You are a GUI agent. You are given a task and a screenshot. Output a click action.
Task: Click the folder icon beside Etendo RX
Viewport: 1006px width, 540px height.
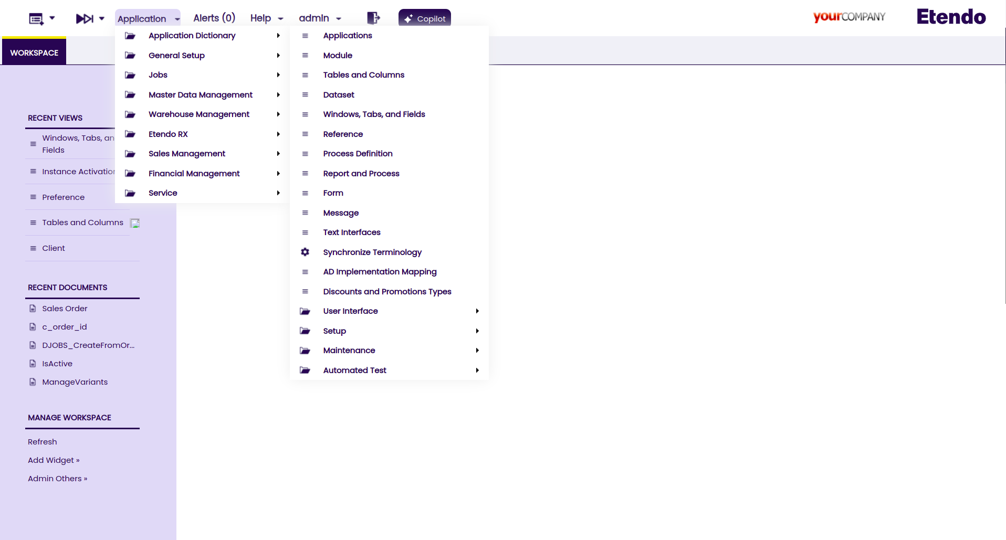(130, 134)
